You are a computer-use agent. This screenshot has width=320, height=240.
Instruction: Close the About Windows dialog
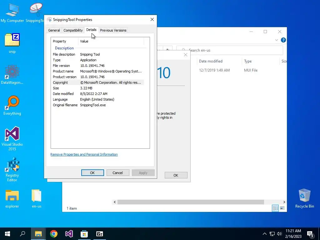click(x=186, y=55)
